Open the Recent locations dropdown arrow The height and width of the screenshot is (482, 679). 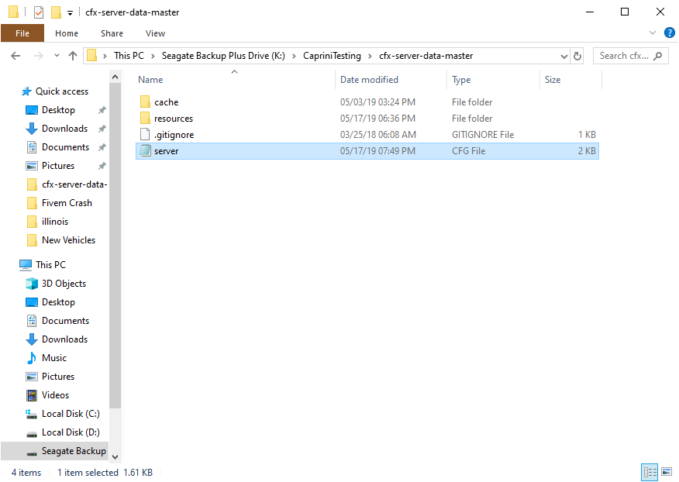coord(57,56)
